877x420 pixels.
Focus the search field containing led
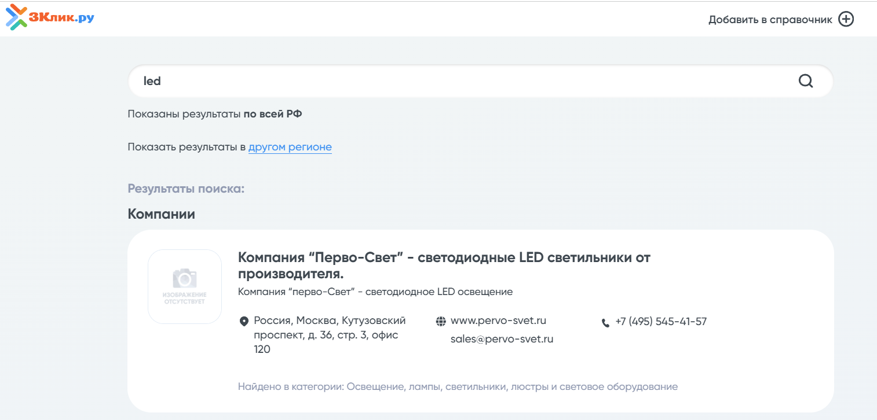click(x=480, y=81)
